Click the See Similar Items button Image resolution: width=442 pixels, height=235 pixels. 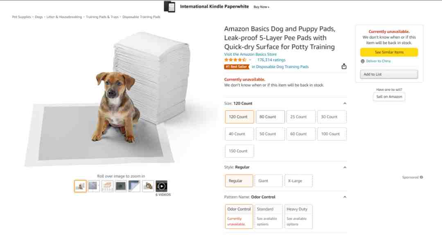click(x=389, y=52)
